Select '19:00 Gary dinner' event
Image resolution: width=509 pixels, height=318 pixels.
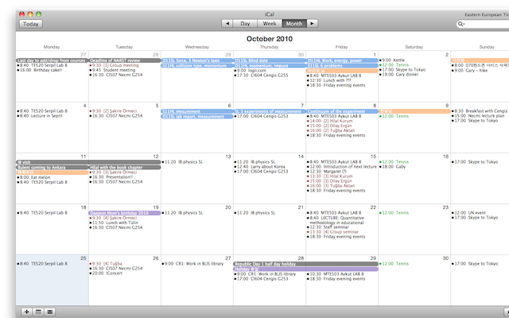tap(399, 75)
